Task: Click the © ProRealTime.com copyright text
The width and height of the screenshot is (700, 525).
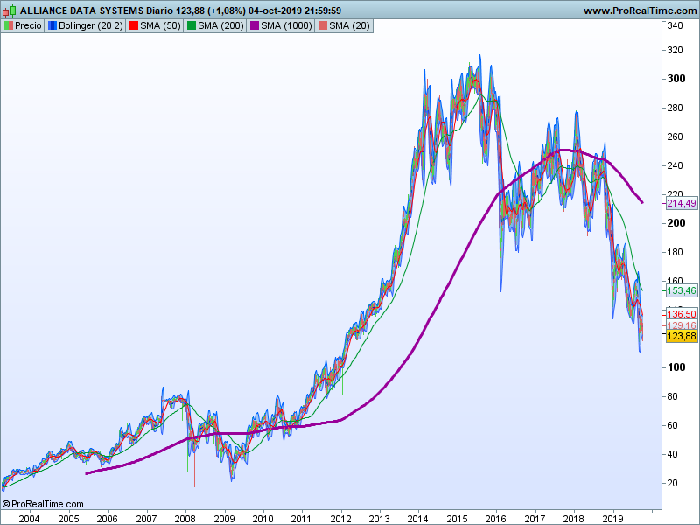Action: [x=43, y=504]
